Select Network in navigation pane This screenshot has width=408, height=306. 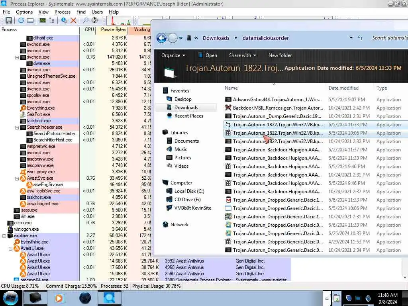179,225
